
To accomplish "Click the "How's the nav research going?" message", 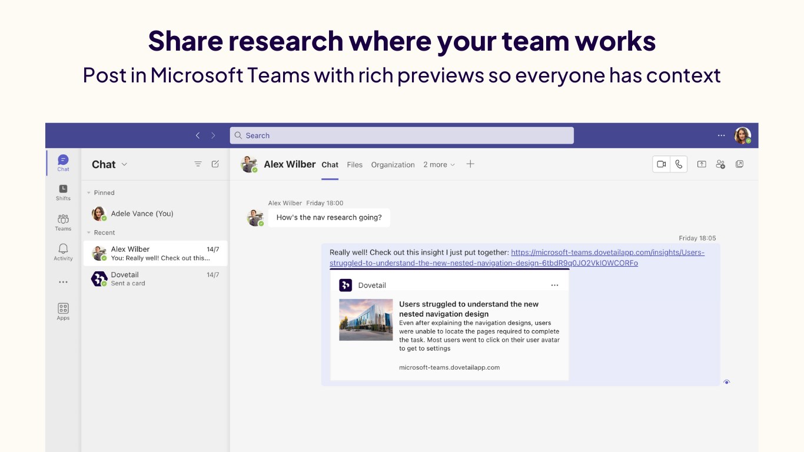I will (x=329, y=217).
